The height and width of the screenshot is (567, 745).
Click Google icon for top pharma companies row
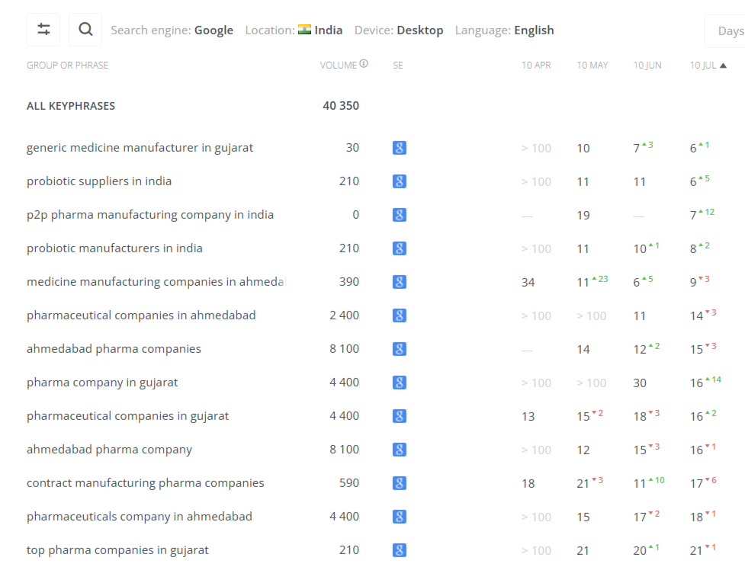point(399,550)
